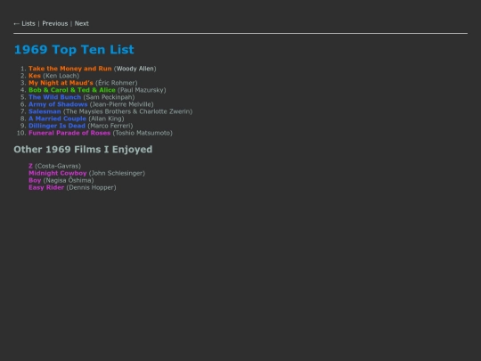Open Take the Money and Run
This screenshot has width=481, height=361.
tap(70, 69)
